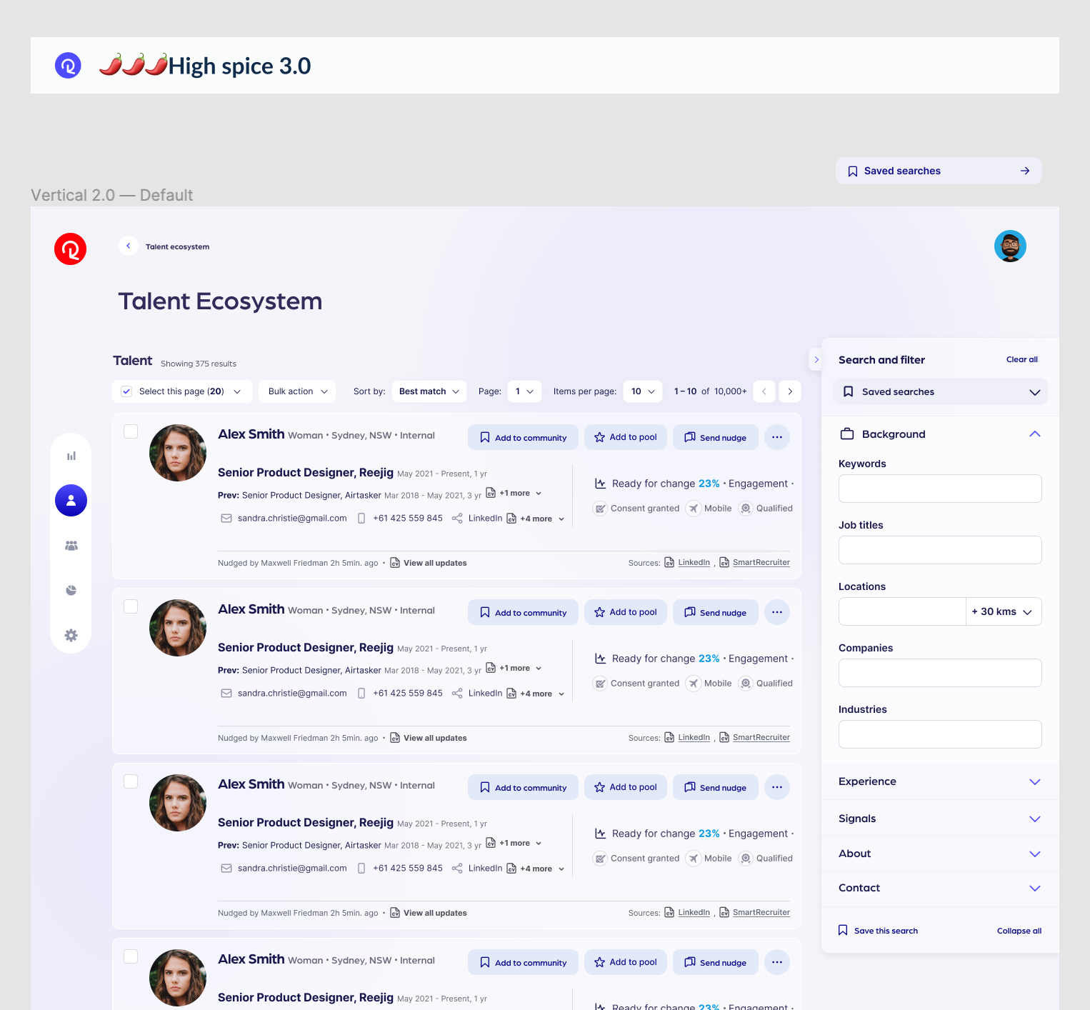Open View all updates on the first card

[429, 563]
